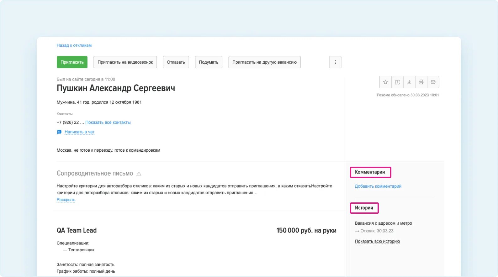
Task: Click the Резюме обновлено 30.03.2023 10:01 text
Action: (x=408, y=95)
